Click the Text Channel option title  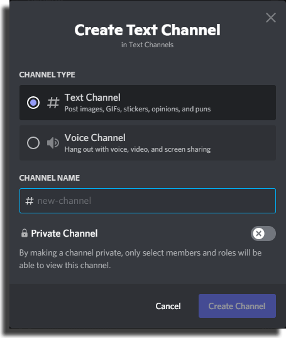(92, 98)
